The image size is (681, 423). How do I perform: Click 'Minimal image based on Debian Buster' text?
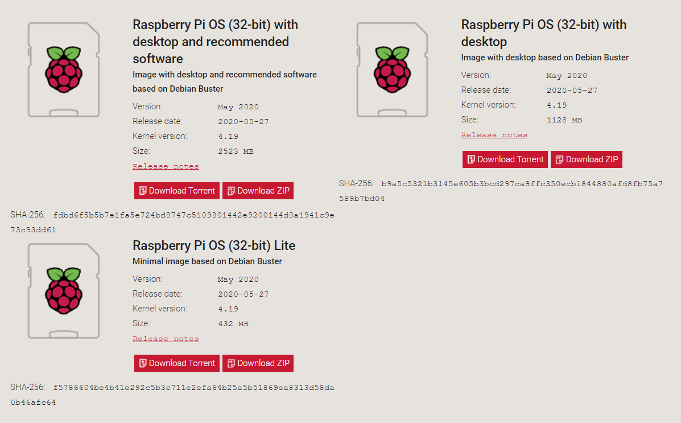point(207,261)
